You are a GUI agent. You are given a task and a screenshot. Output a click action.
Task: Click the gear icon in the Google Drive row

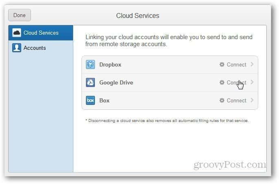222,82
